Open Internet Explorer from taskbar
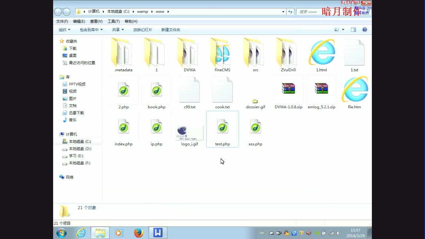This screenshot has height=239, width=425. (x=81, y=233)
